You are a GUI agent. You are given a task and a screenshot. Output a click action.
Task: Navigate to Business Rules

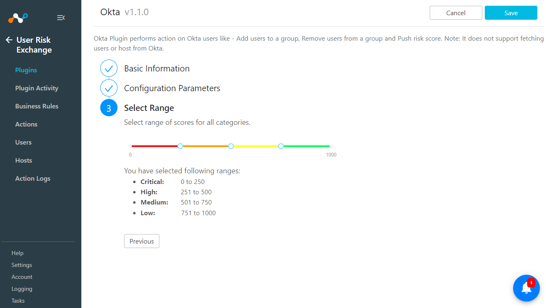[x=37, y=106]
